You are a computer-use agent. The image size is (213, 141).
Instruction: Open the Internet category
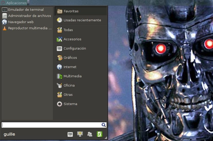coord(81,67)
